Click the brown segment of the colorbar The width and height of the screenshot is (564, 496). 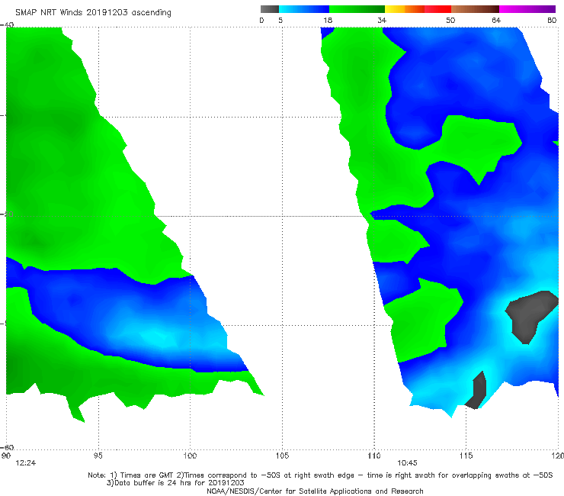tap(475, 9)
